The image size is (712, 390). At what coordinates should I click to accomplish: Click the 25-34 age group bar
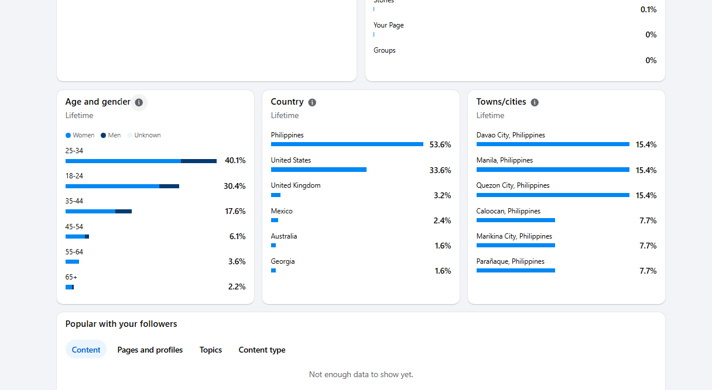point(141,161)
